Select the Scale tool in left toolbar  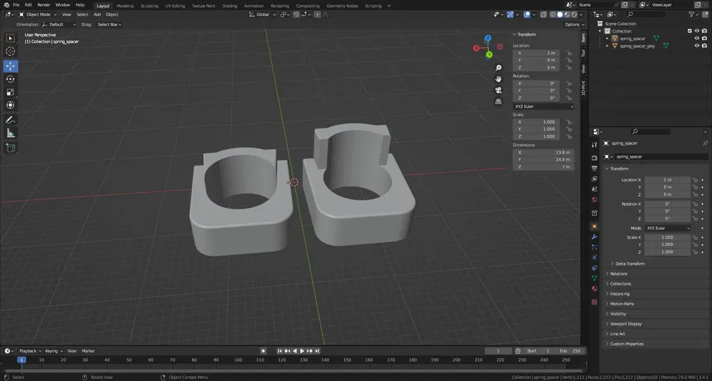point(10,92)
